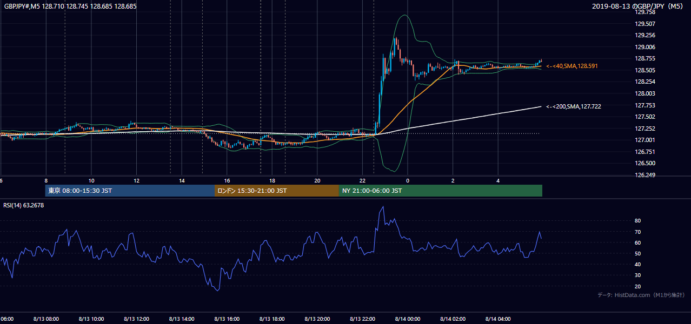Select the chart title 2019-08-13 のGBP/JPY (M5)
This screenshot has height=324, width=691.
[639, 6]
